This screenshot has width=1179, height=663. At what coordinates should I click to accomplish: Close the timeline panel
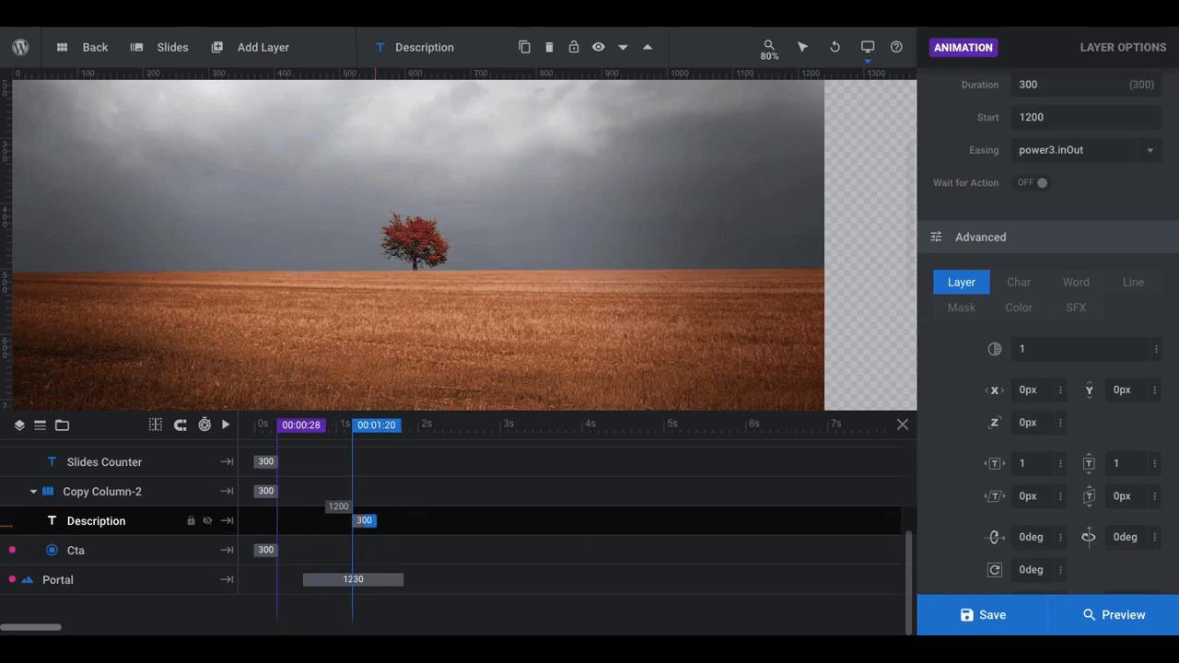tap(903, 425)
